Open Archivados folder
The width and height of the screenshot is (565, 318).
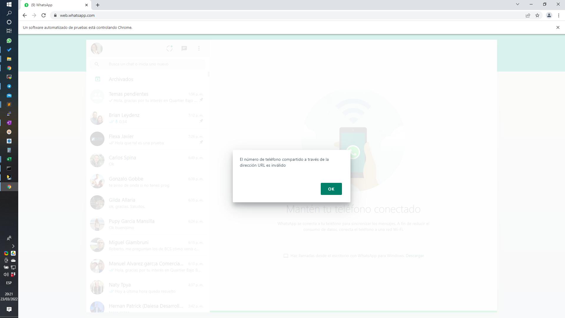tap(148, 79)
